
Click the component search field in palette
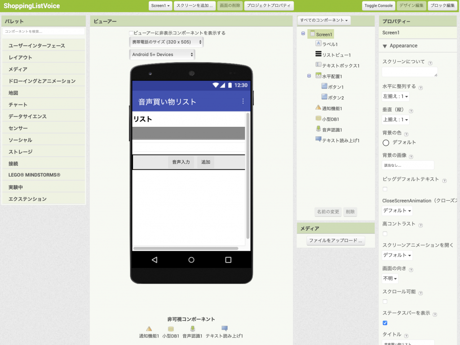(43, 31)
